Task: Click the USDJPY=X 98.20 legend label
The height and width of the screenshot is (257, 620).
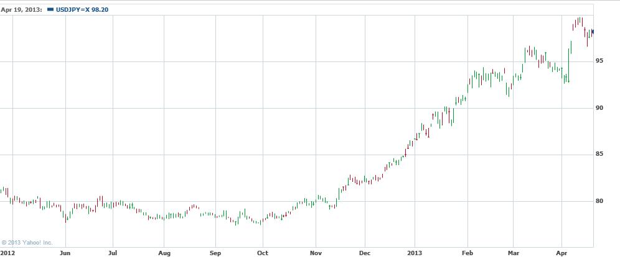Action: tap(82, 10)
